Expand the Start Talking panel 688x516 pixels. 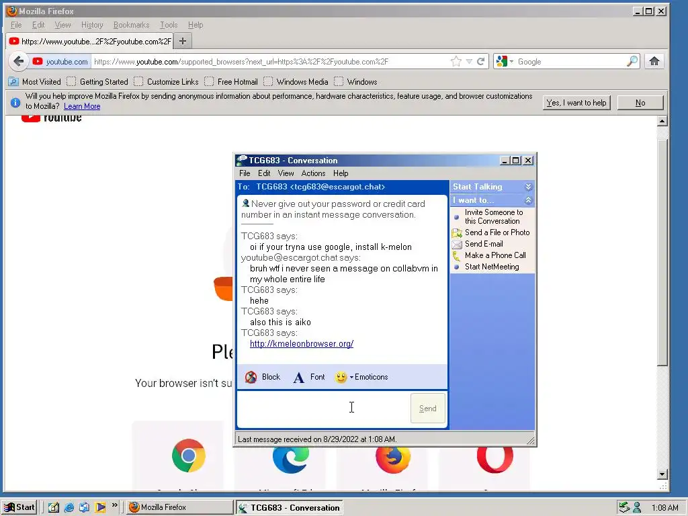528,187
